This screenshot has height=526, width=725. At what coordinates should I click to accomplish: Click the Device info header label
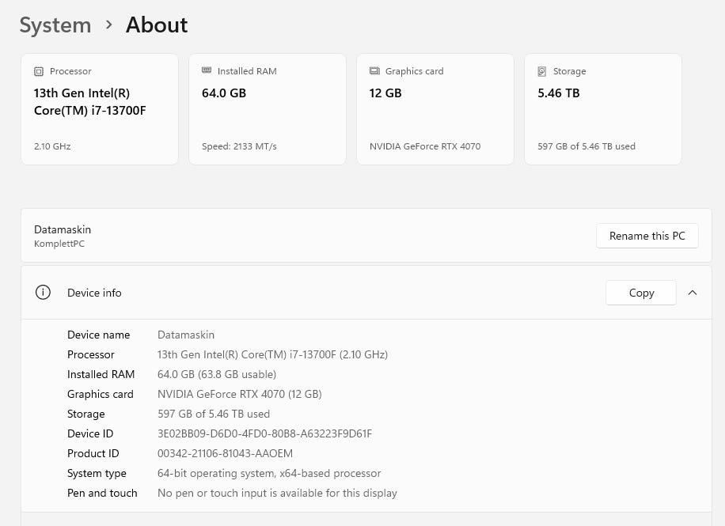coord(94,293)
